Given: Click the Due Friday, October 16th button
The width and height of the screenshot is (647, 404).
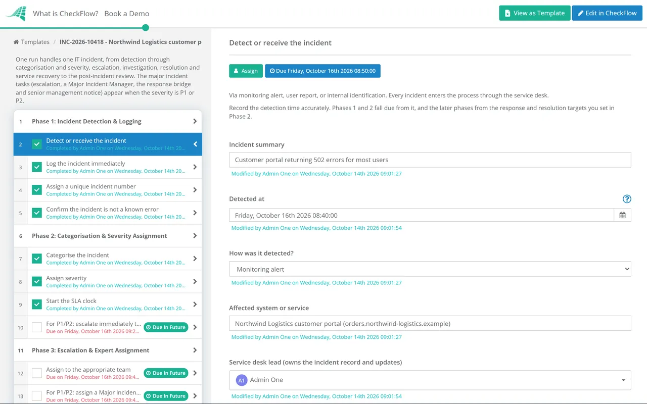Looking at the screenshot, I should click(322, 71).
